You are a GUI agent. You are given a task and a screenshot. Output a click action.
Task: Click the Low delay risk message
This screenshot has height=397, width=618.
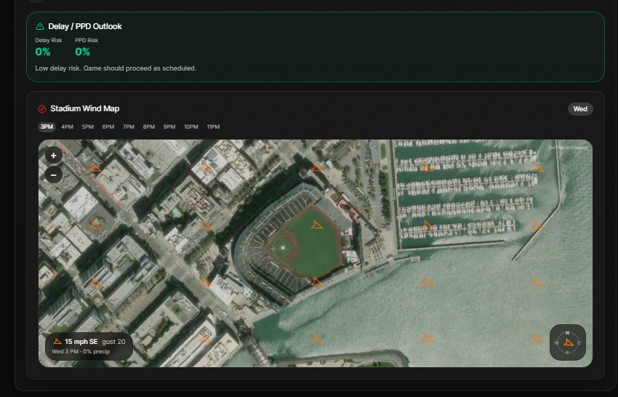coord(116,68)
